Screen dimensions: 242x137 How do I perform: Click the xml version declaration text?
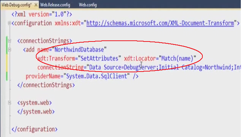tap(42, 14)
